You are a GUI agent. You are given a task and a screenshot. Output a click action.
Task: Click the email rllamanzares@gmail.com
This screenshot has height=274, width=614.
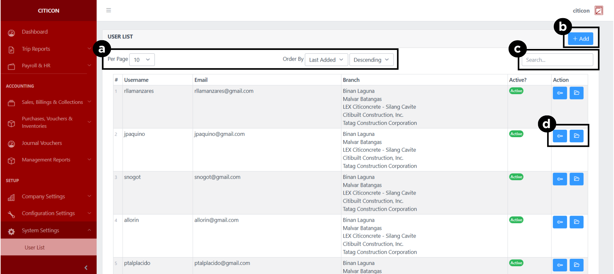tap(224, 91)
